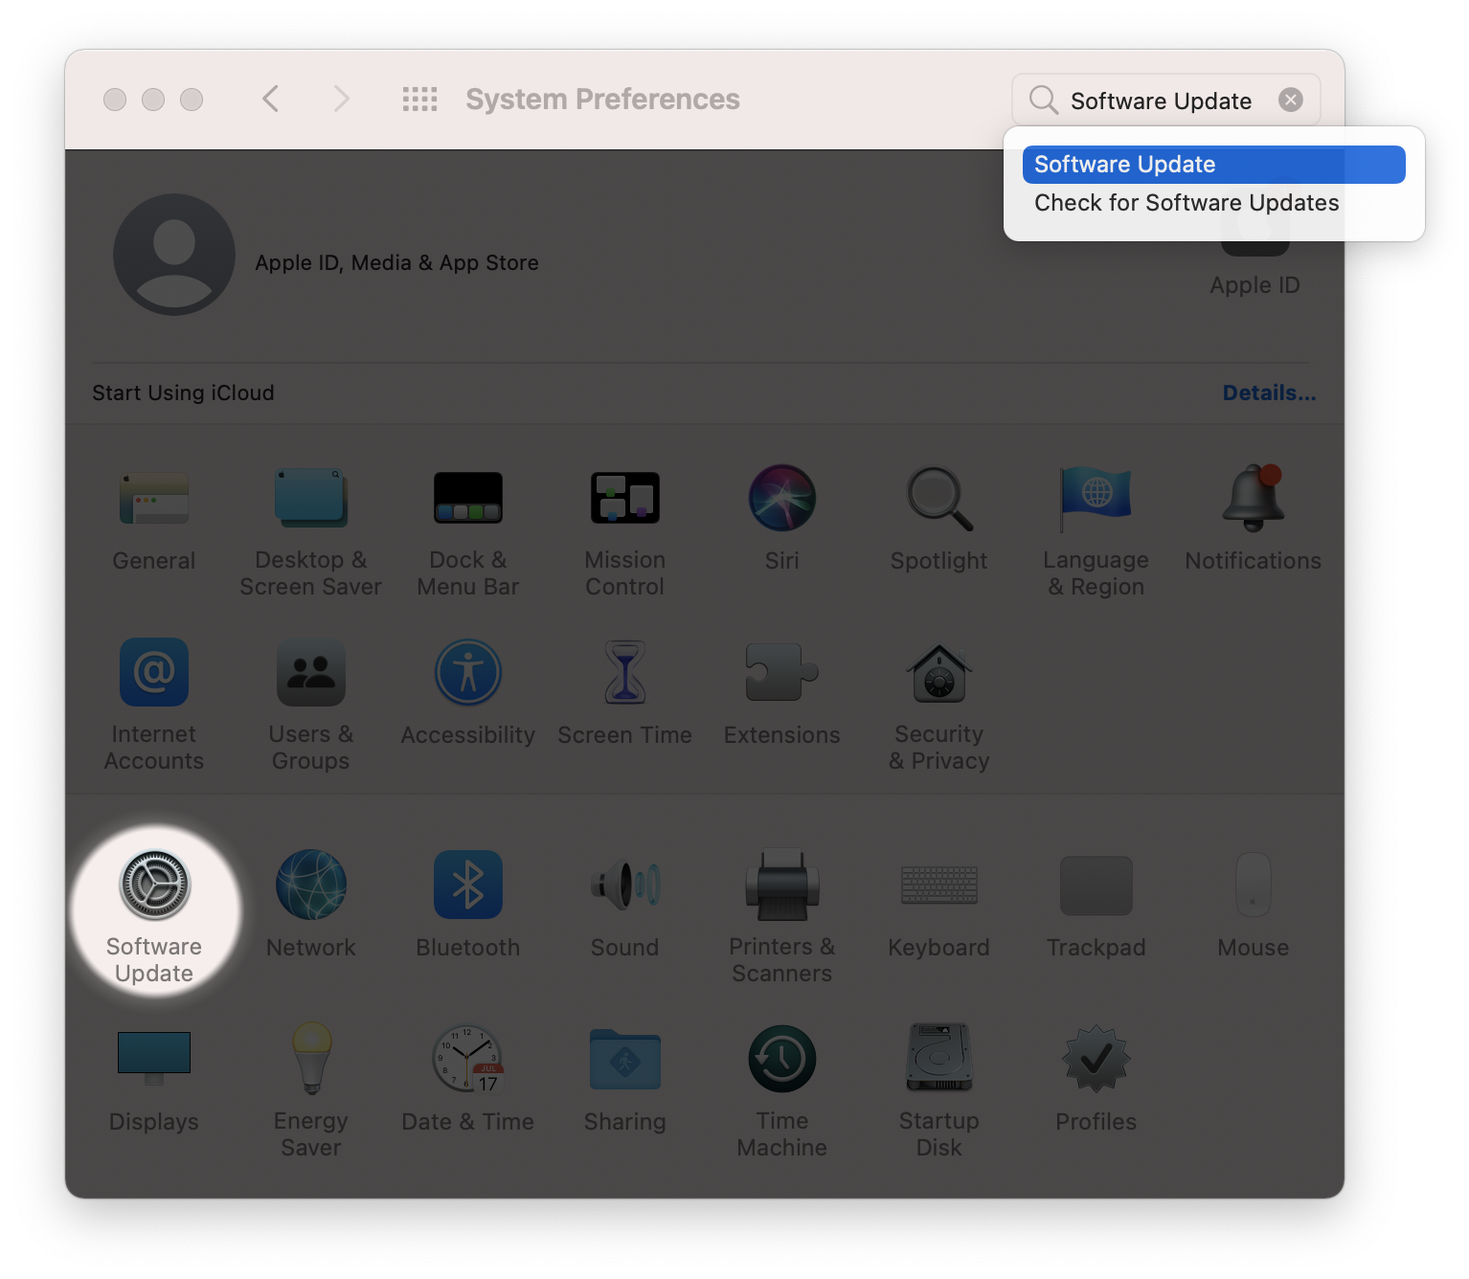Click the magnifying glass search icon
The height and width of the screenshot is (1279, 1469).
coord(1043,100)
